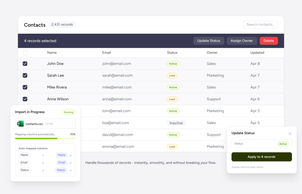
Task: Open the Status field in Update Status popup
Action: 262,144
